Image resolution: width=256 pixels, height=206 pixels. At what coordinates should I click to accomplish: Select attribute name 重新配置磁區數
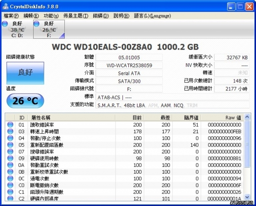tap(47, 145)
